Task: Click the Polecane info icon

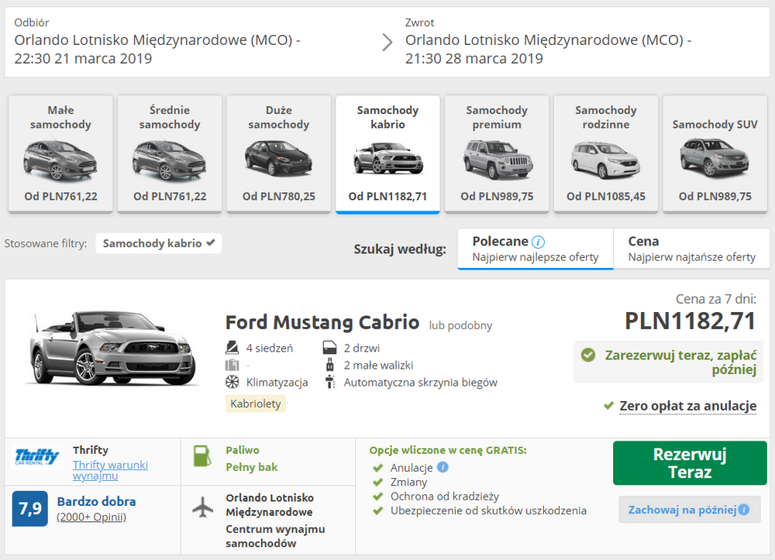Action: coord(539,242)
